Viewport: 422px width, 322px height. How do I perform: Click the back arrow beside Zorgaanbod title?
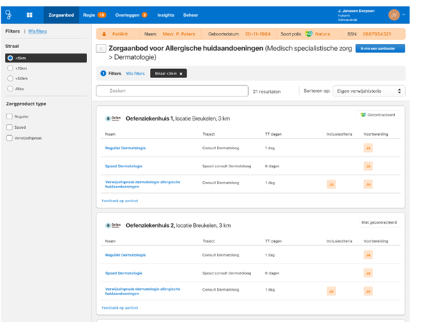(100, 48)
